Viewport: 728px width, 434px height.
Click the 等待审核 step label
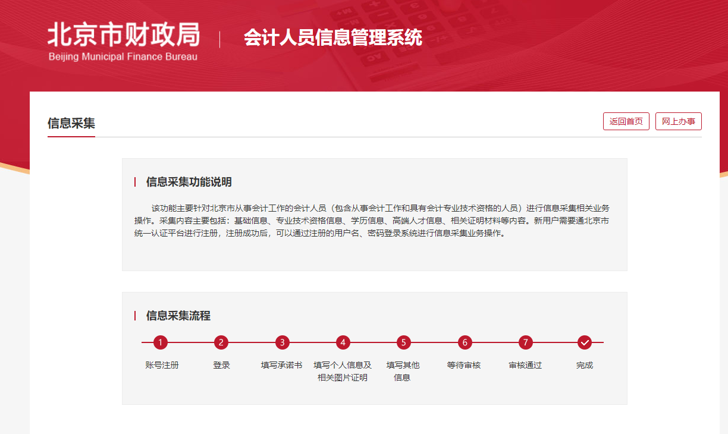click(463, 365)
